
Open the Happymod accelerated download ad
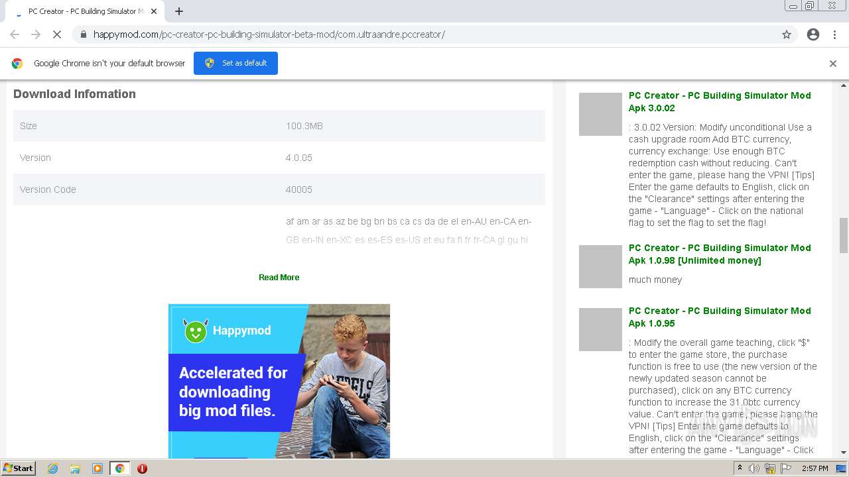pyautogui.click(x=279, y=381)
